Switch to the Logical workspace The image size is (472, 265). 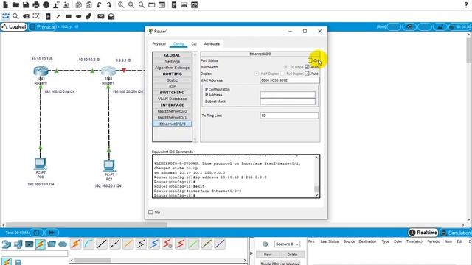[x=14, y=26]
